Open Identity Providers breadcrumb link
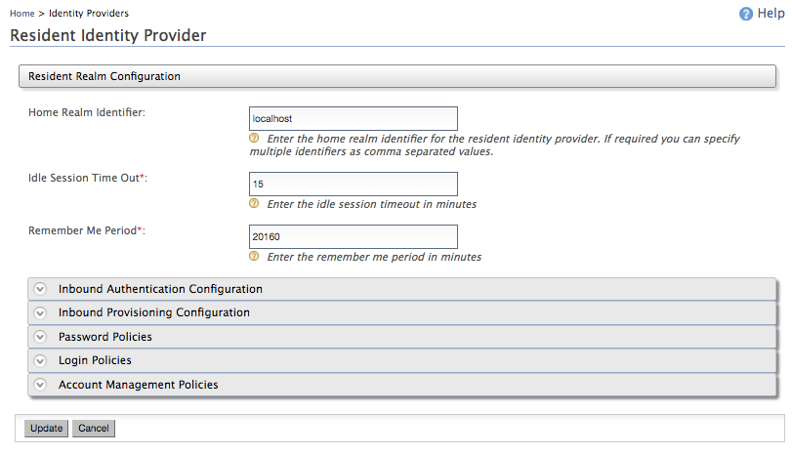This screenshot has height=454, width=792. (x=89, y=14)
